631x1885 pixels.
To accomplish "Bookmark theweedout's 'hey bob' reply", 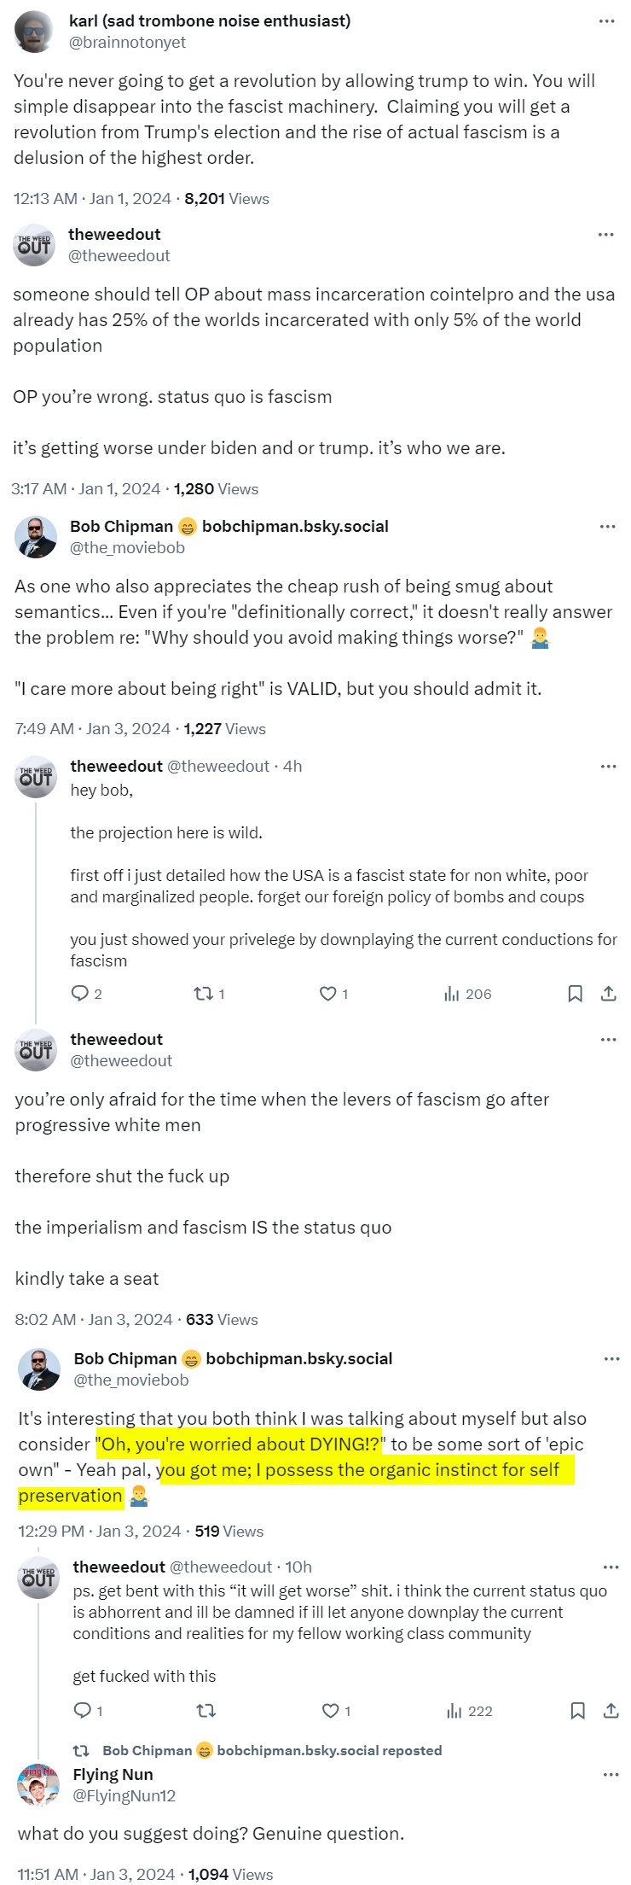I will (576, 994).
